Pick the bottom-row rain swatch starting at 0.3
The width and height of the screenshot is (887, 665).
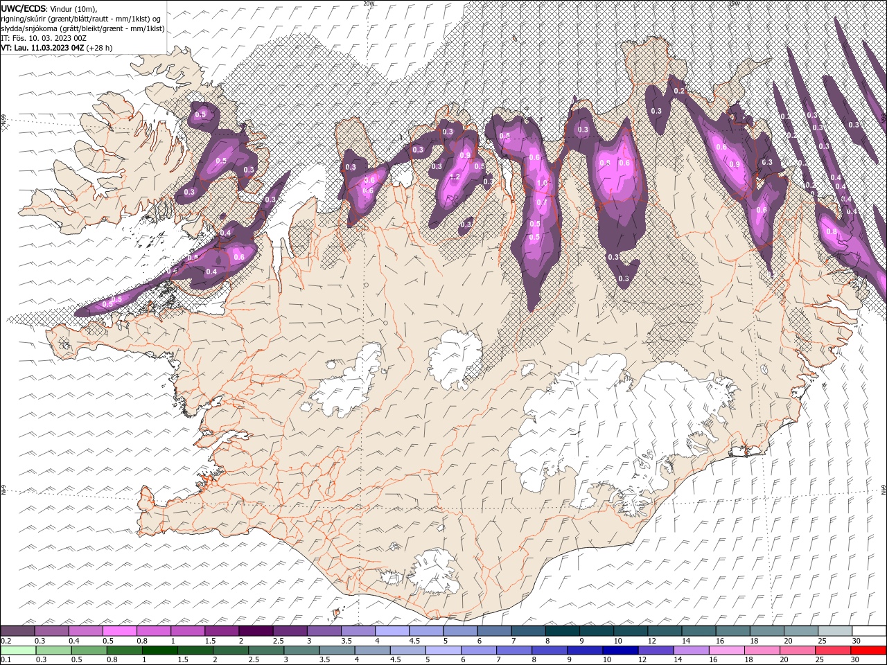53,650
